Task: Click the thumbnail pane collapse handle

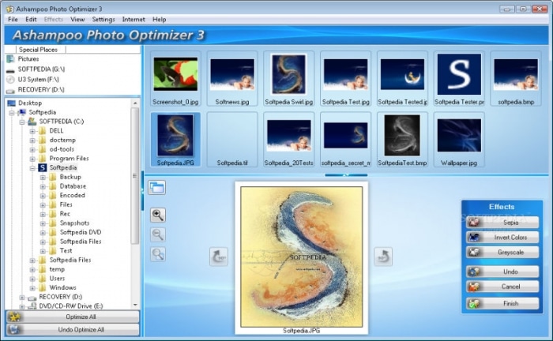Action: (346, 174)
